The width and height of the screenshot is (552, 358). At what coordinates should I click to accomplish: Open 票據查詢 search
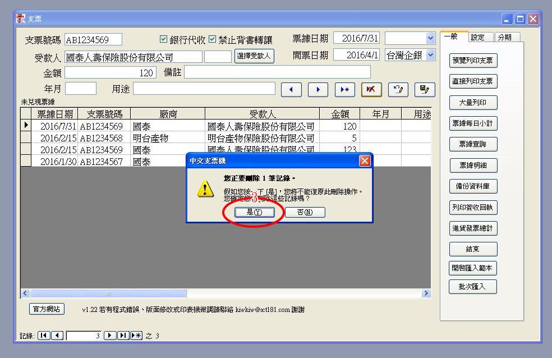click(473, 144)
